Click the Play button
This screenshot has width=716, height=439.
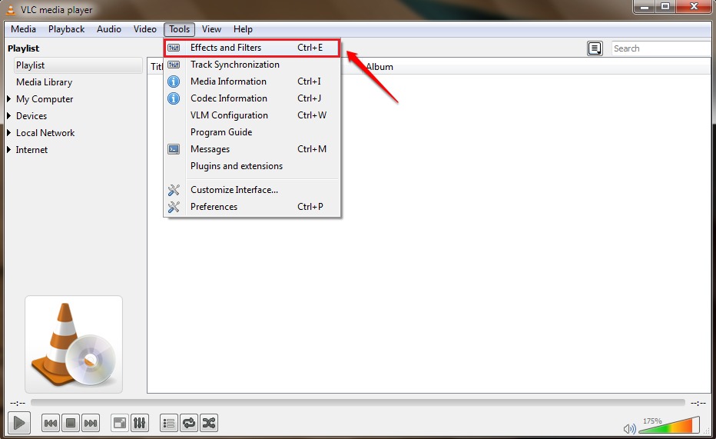coord(19,423)
